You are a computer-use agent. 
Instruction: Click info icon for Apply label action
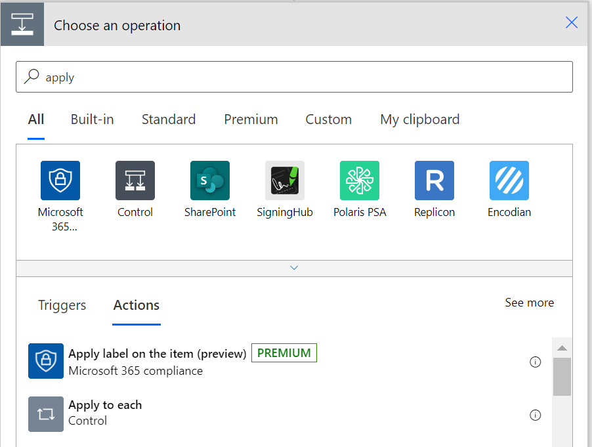(536, 362)
